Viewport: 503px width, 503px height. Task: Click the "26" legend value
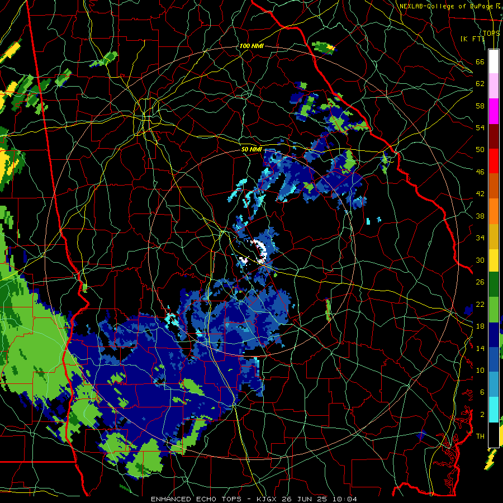click(x=480, y=282)
